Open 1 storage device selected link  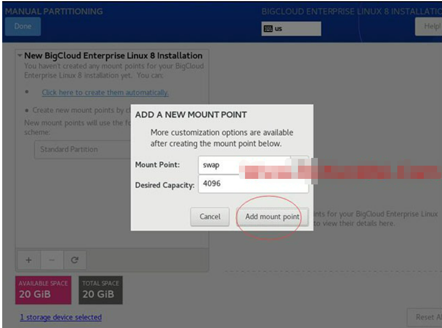(x=61, y=318)
